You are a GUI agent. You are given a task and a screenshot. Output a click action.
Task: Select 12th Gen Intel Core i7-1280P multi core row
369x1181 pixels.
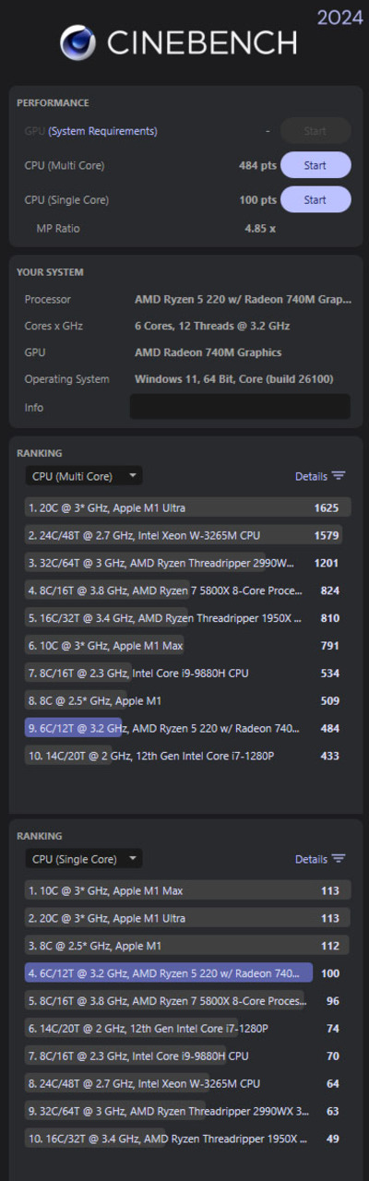pyautogui.click(x=188, y=757)
